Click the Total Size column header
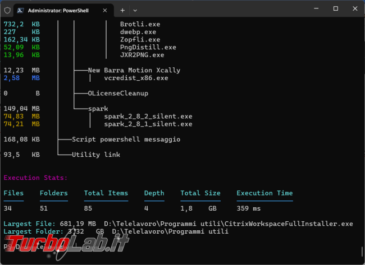The image size is (365, 265). [x=200, y=193]
